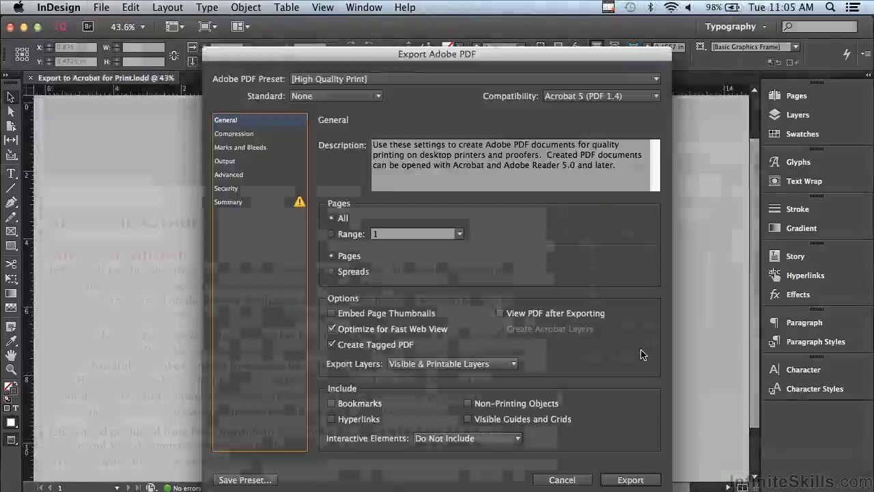Open Spotlight search in menu bar
This screenshot has height=492, width=874.
(x=830, y=8)
